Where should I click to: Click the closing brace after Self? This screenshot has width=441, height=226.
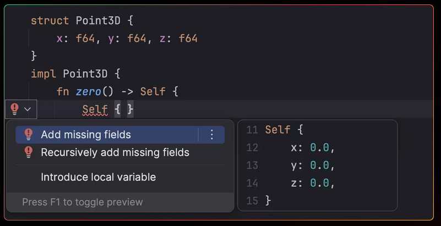click(x=130, y=109)
